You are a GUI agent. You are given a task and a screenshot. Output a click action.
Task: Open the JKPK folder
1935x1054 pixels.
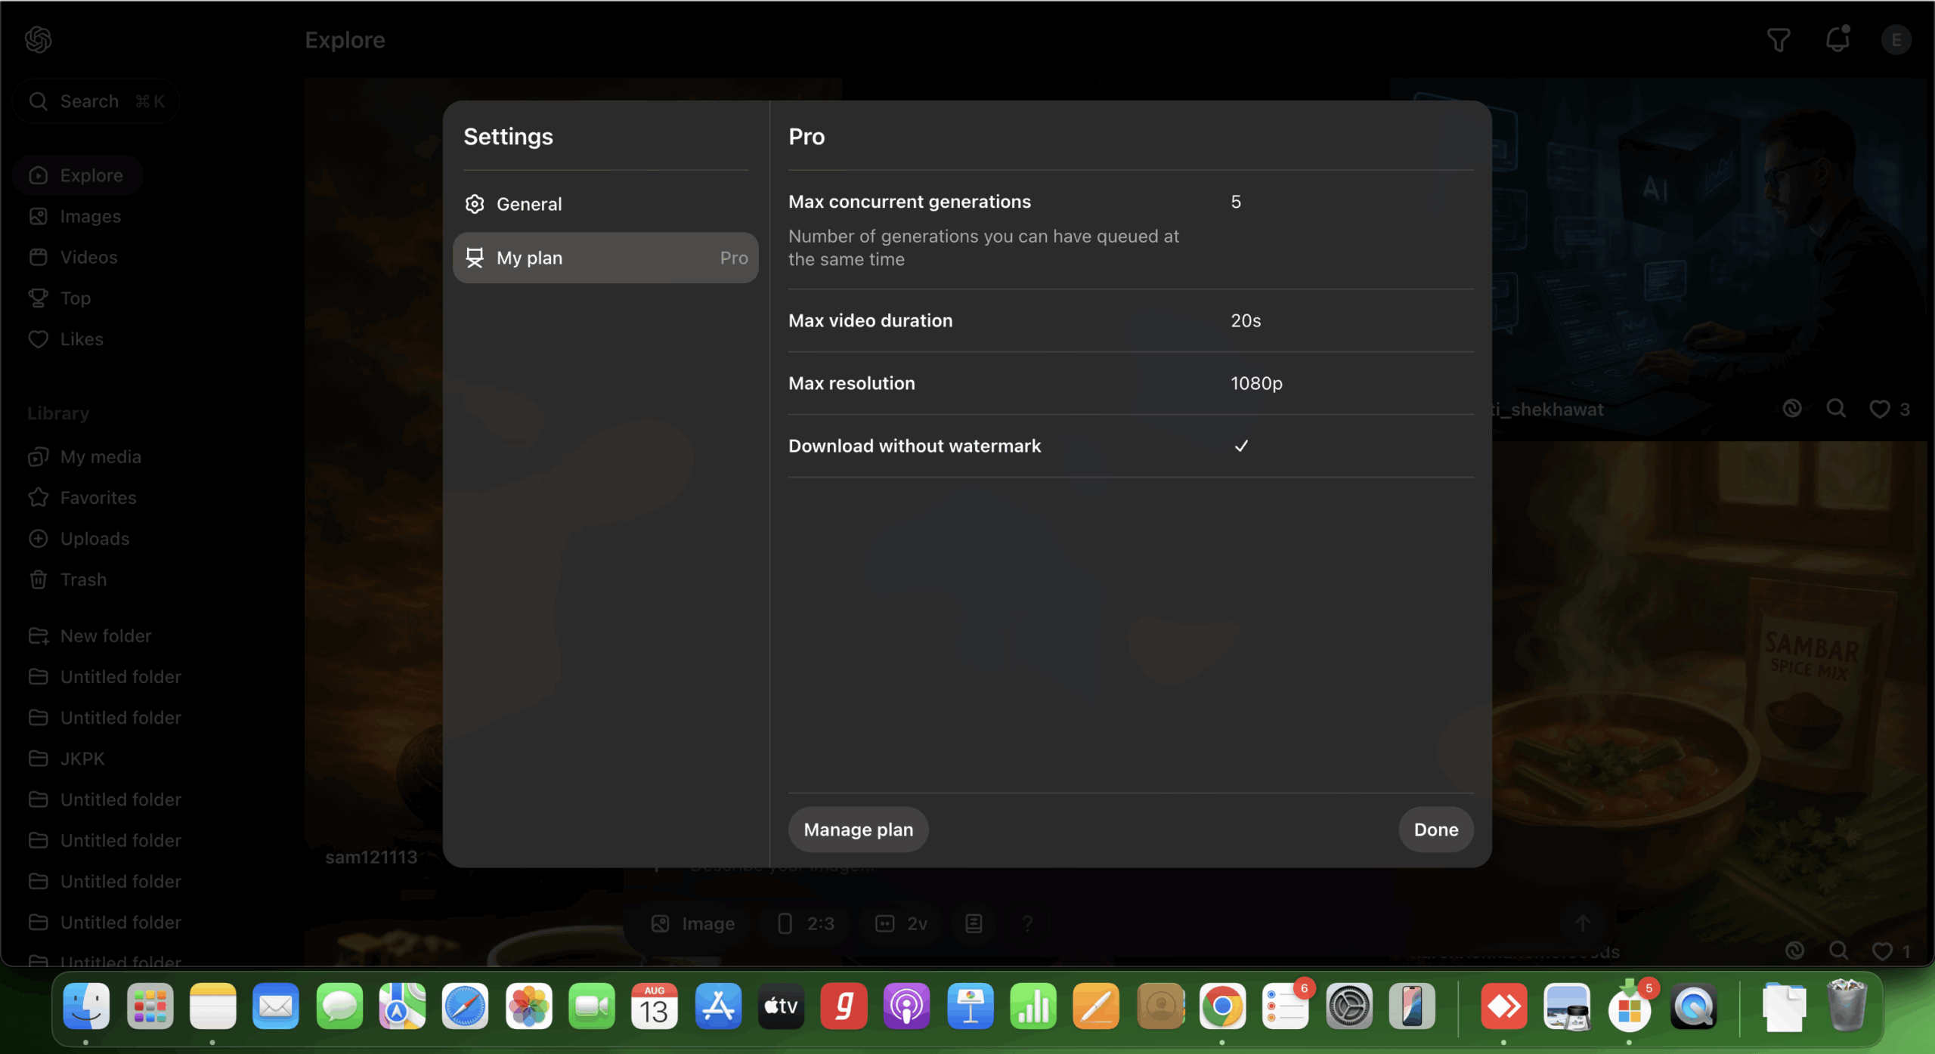(x=82, y=759)
